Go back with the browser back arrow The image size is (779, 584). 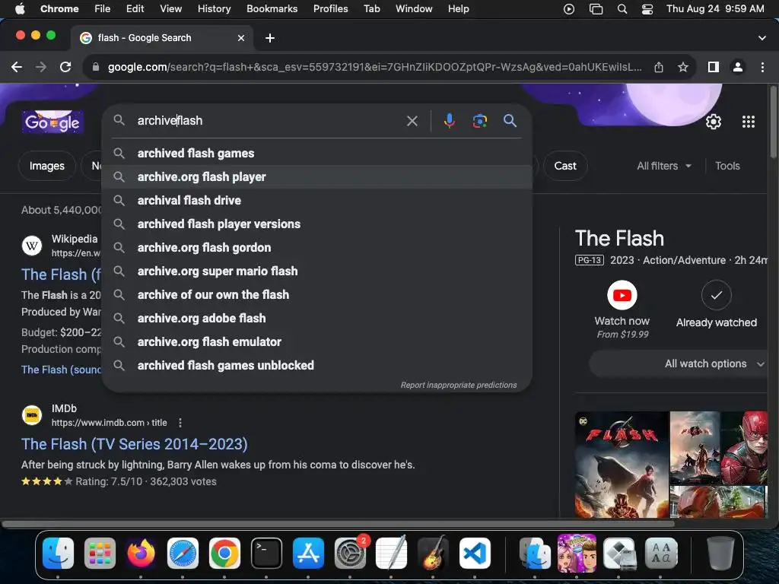(x=17, y=67)
